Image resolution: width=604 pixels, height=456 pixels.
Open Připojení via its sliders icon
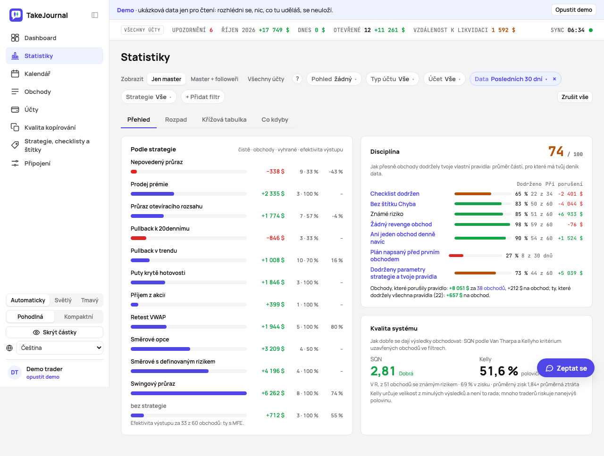[x=15, y=163]
